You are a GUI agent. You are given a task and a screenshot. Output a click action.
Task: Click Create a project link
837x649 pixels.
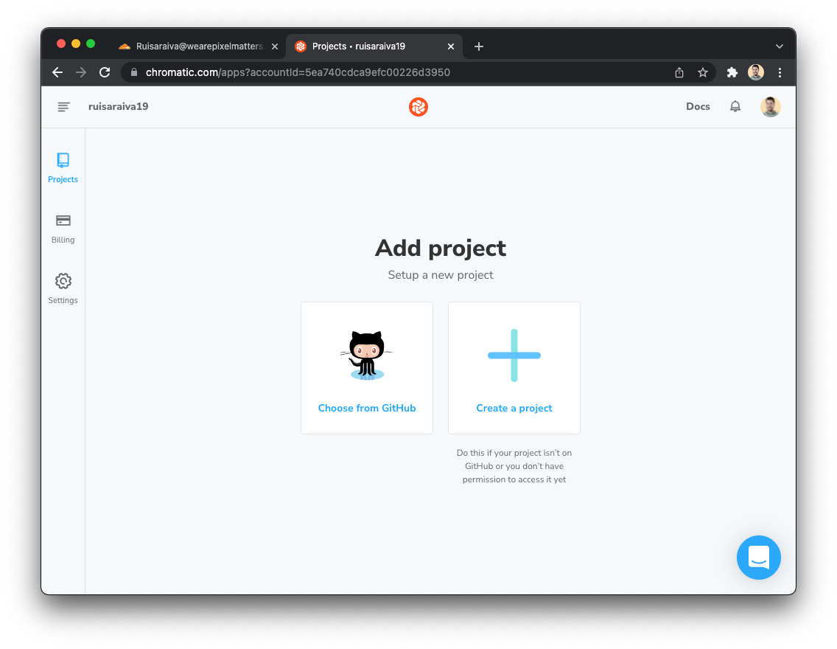point(514,408)
